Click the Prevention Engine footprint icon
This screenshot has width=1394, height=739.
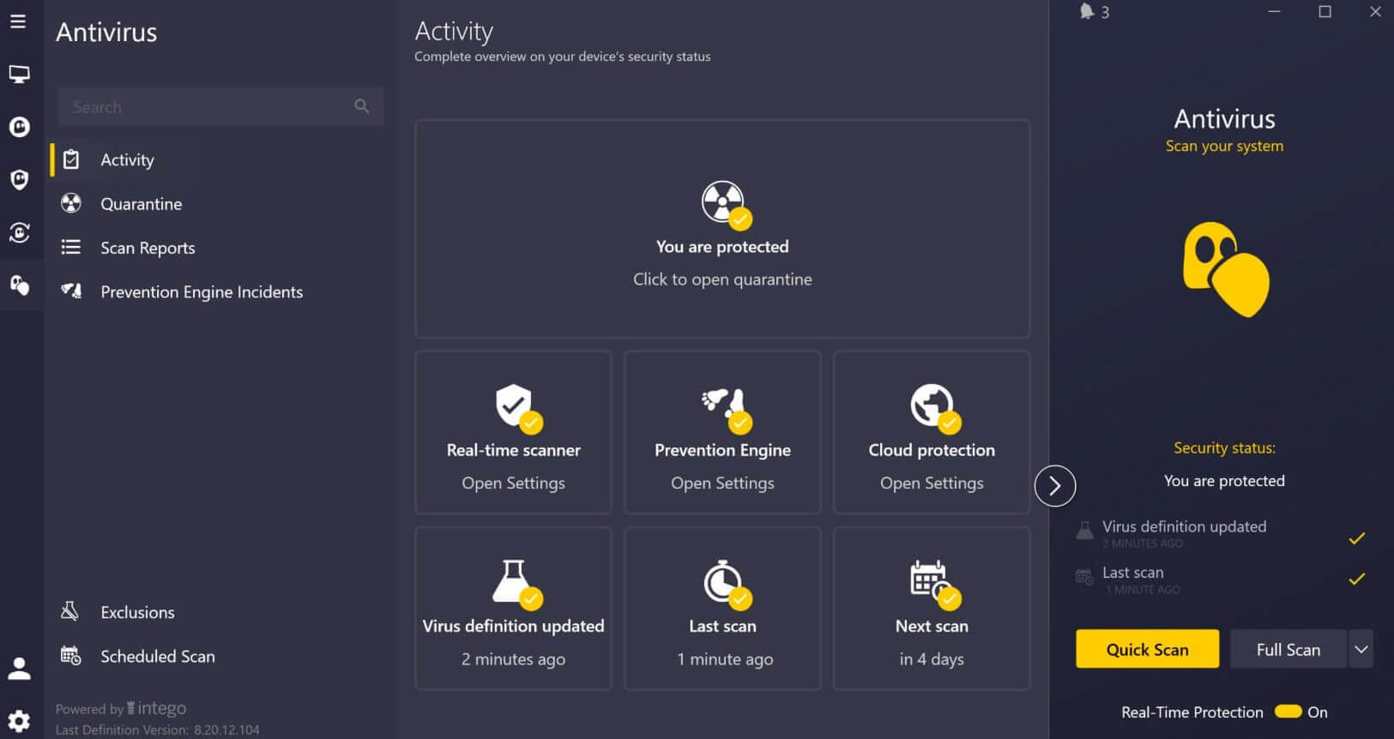(x=723, y=403)
